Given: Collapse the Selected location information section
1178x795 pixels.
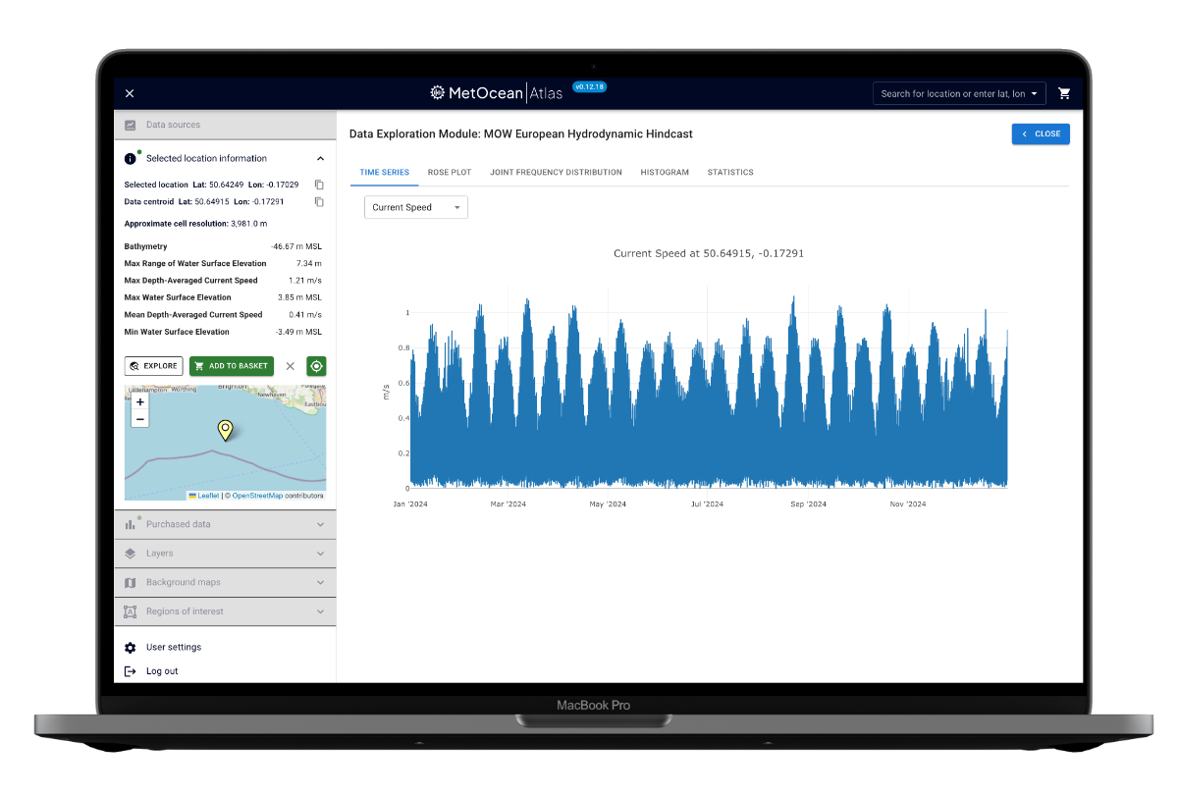Looking at the screenshot, I should [320, 158].
